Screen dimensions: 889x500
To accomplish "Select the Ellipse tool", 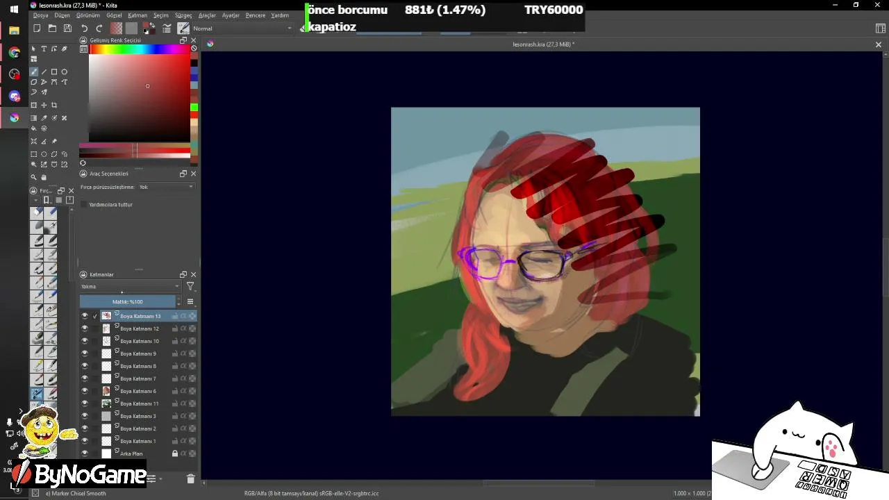I will pos(65,72).
